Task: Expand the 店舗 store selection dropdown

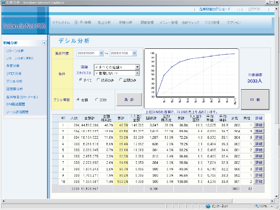Action: [x=137, y=67]
